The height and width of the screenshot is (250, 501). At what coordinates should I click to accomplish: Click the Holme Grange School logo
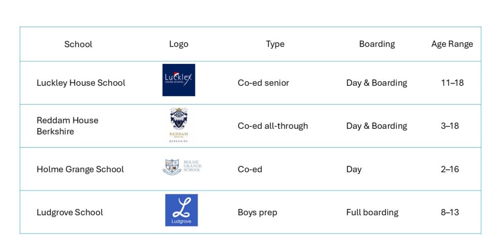[x=182, y=167]
